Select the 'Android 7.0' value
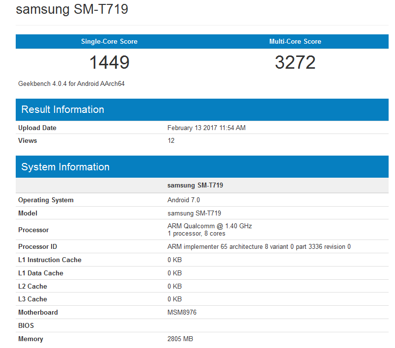This screenshot has width=395, height=348. pos(184,200)
